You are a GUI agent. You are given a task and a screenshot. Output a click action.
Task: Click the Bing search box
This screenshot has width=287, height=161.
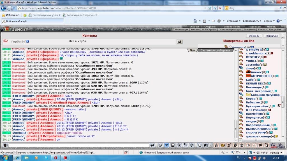point(253,8)
